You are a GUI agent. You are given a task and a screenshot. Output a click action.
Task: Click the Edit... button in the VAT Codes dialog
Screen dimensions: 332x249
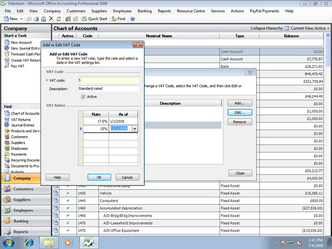pos(240,112)
